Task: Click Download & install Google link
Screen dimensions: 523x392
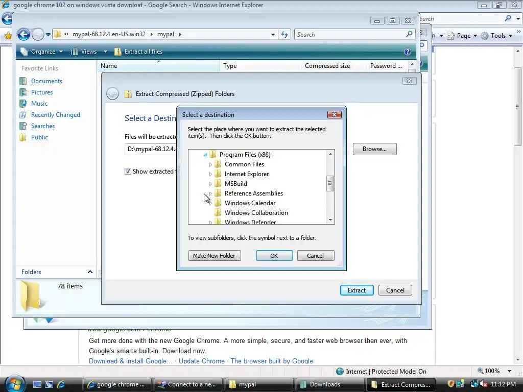Action: [130, 361]
